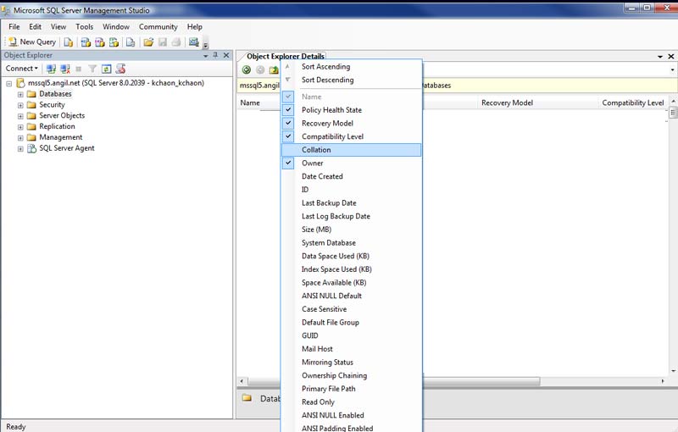Screen dimensions: 678x432
Task: Close the Object Explorer panel
Action: point(226,55)
